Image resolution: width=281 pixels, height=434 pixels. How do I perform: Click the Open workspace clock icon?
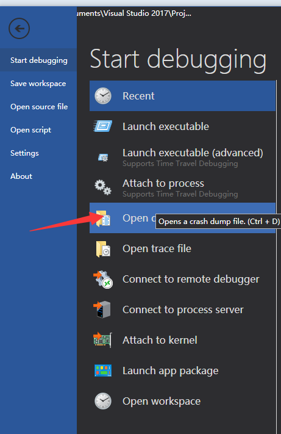[x=103, y=401]
